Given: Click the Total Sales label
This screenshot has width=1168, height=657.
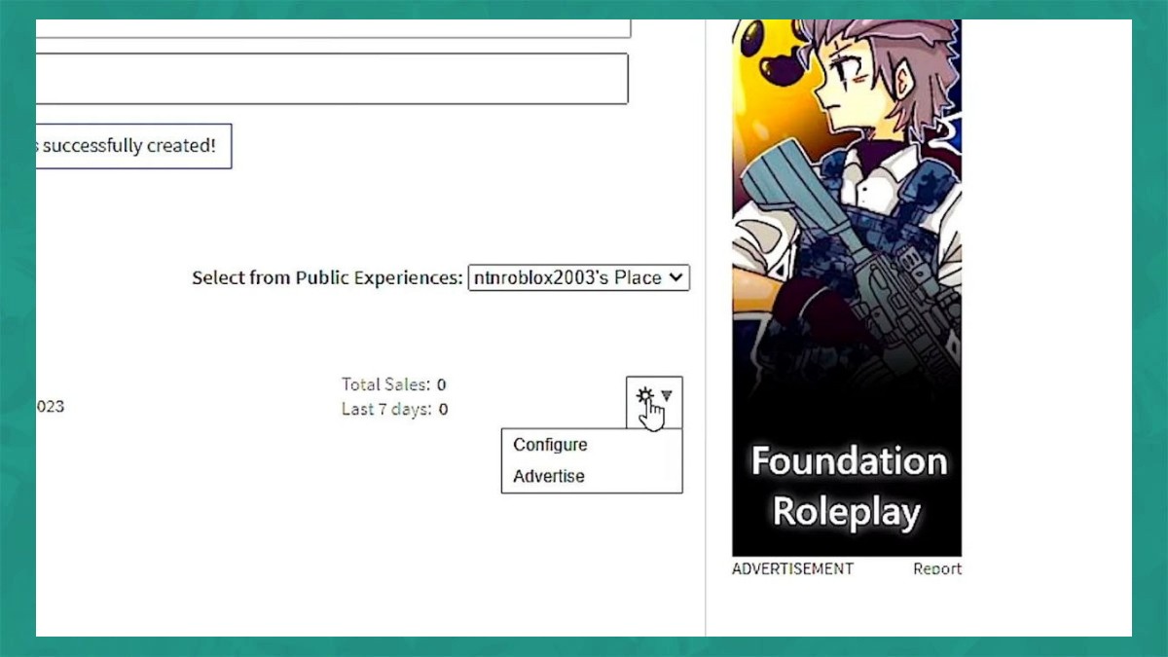Looking at the screenshot, I should pyautogui.click(x=385, y=384).
